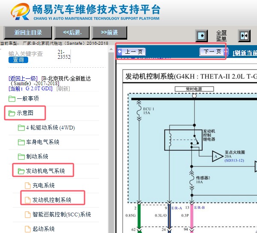The width and height of the screenshot is (257, 233).
Task: Focus the keyword search input field
Action: pyautogui.click(x=26, y=54)
